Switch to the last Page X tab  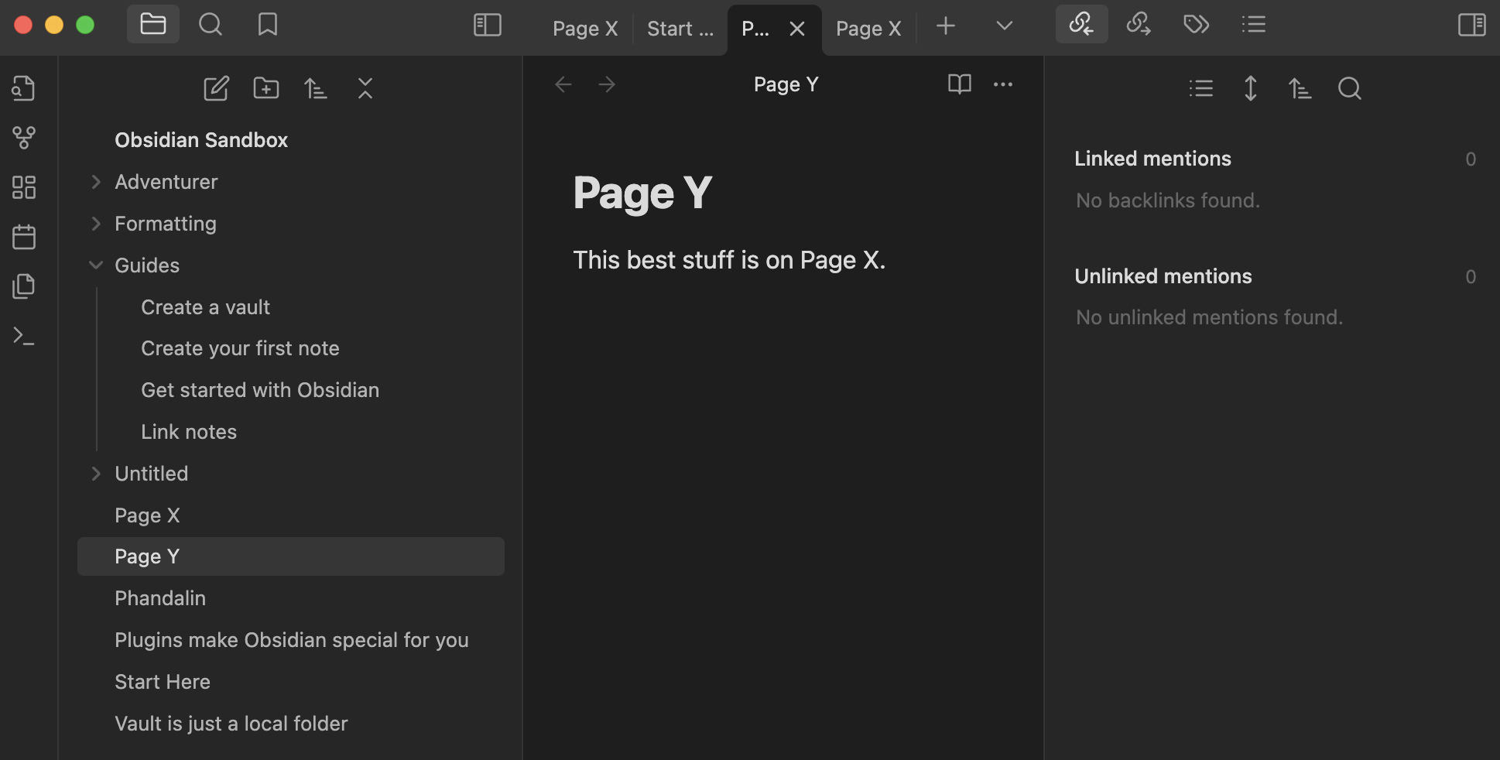coord(868,29)
